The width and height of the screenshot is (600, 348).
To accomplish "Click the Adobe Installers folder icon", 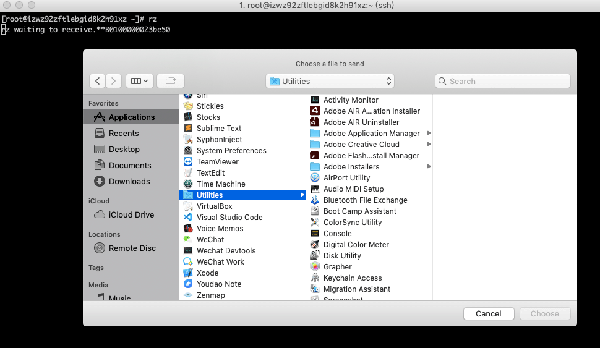I will [315, 166].
